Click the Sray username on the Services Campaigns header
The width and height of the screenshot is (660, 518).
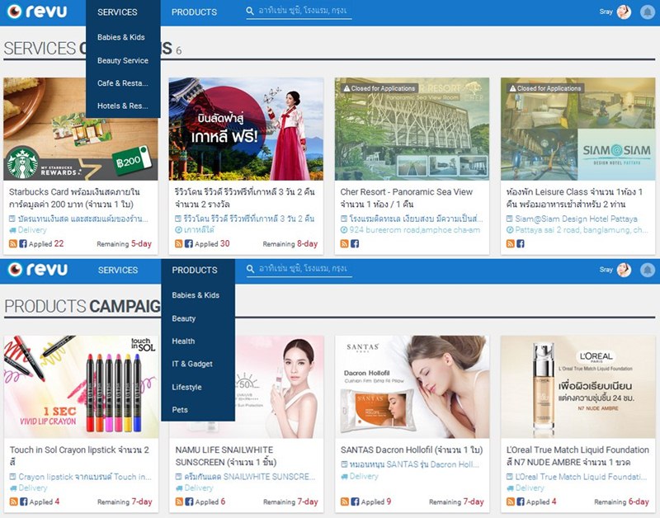[606, 12]
